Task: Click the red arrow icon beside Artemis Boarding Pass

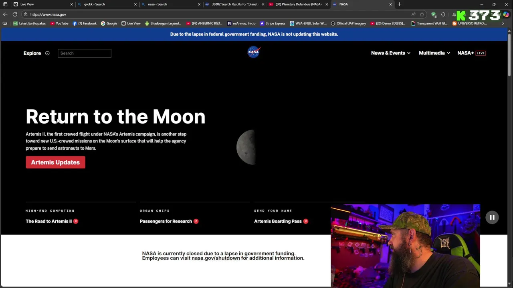Action: (x=306, y=221)
